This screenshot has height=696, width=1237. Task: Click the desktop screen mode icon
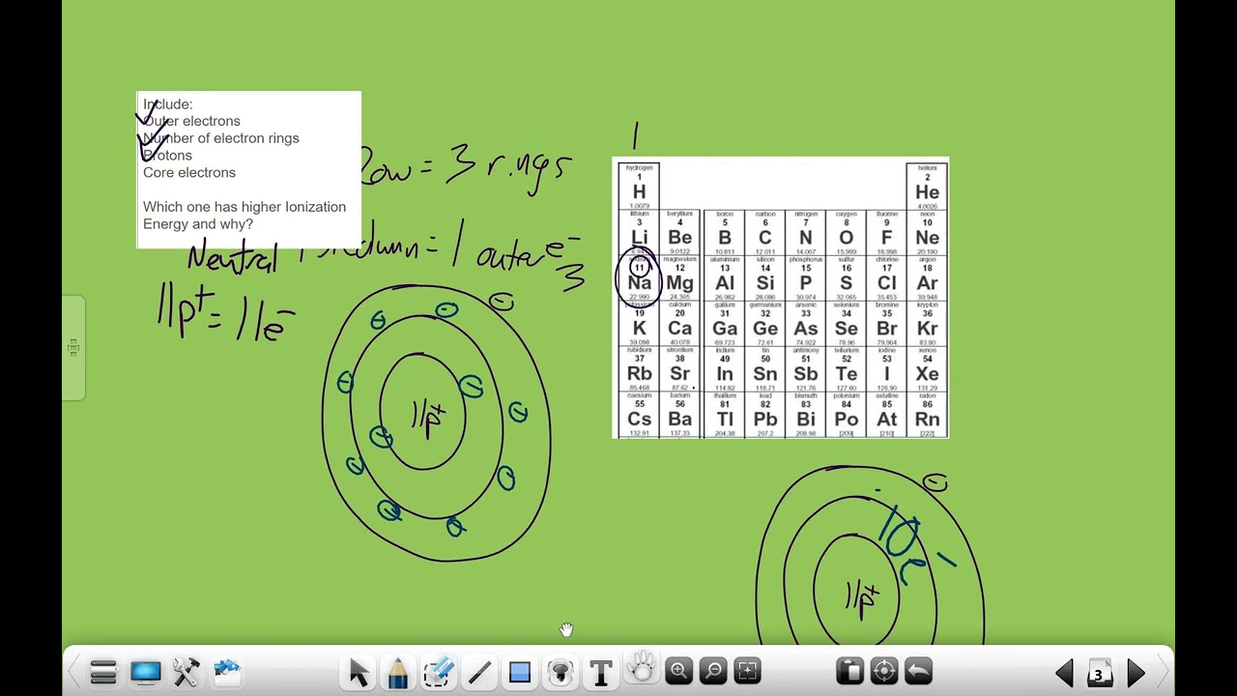tap(145, 672)
